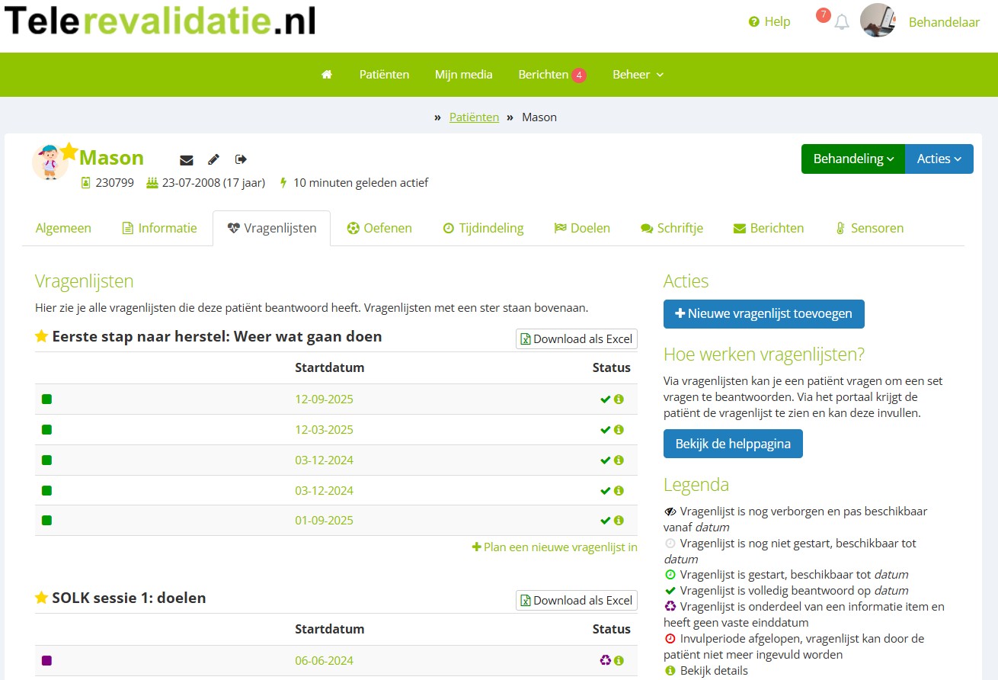Viewport: 998px width, 680px height.
Task: Click Nieuwe vragenlijst toevoegen button
Action: [x=763, y=314]
